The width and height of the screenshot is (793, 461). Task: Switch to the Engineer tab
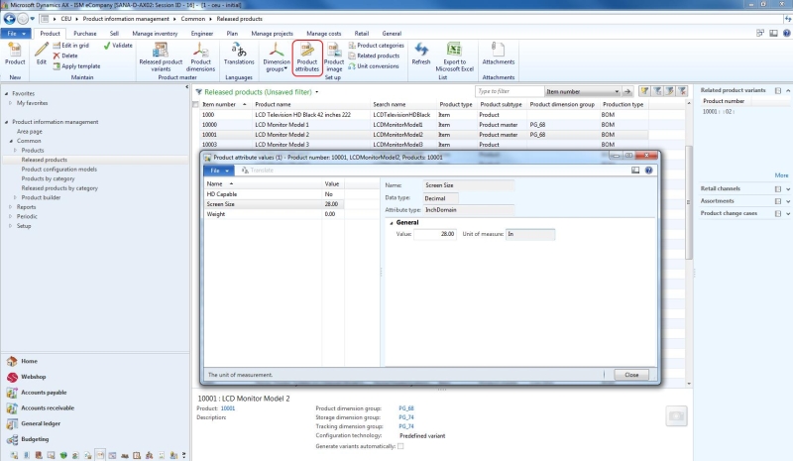click(202, 34)
